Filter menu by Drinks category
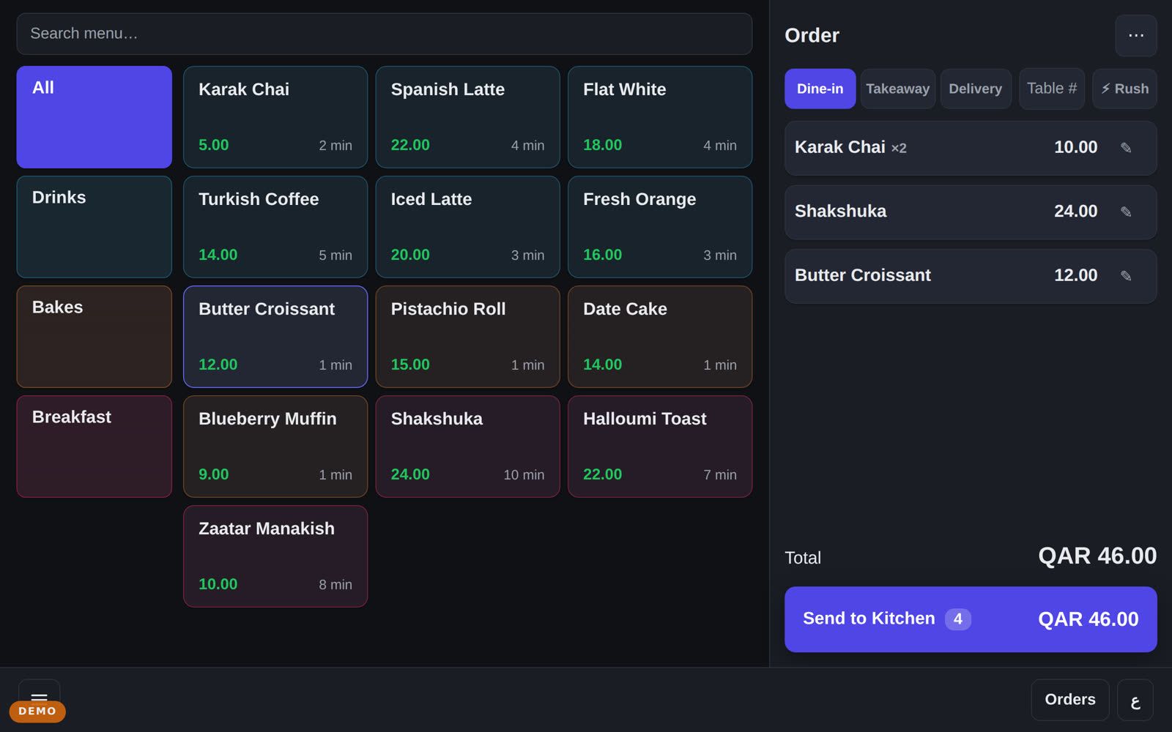The image size is (1172, 732). (x=94, y=227)
